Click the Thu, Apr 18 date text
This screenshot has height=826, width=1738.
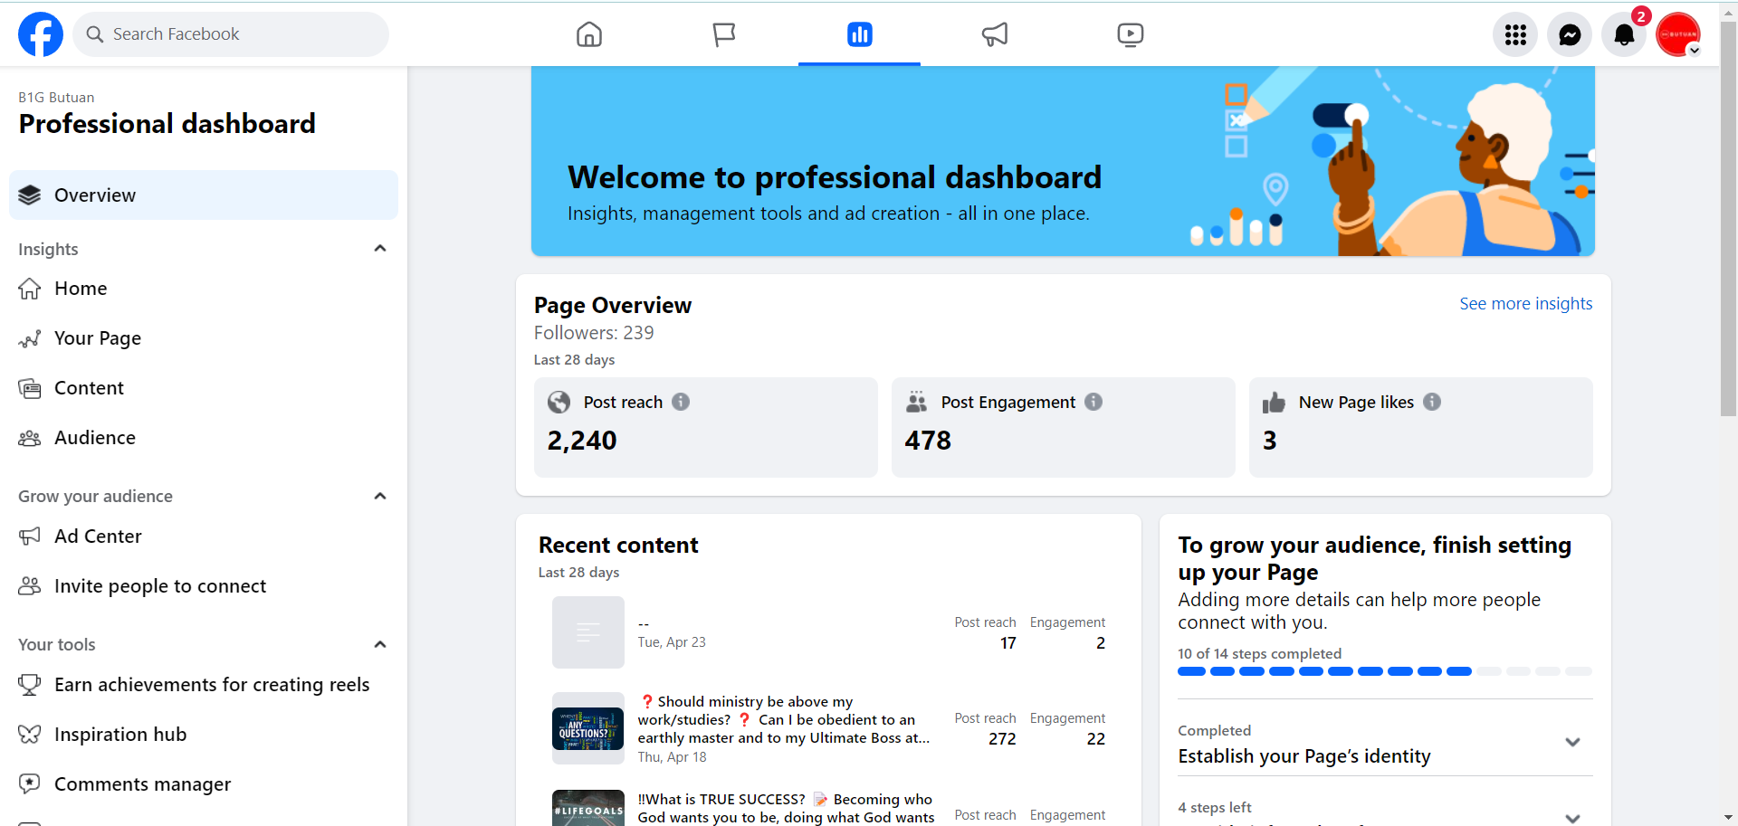[672, 757]
